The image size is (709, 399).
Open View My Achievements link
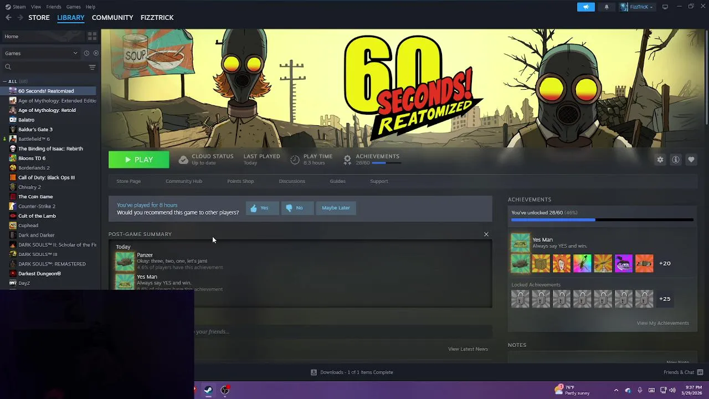(662, 323)
